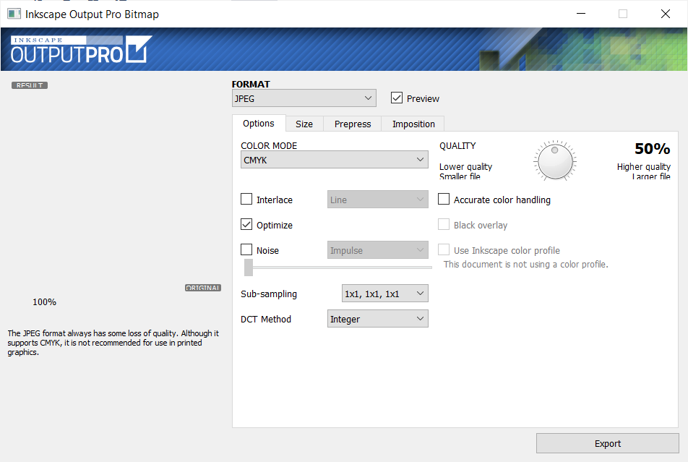Image resolution: width=688 pixels, height=462 pixels.
Task: Click the Black overlay checkbox
Action: click(444, 224)
